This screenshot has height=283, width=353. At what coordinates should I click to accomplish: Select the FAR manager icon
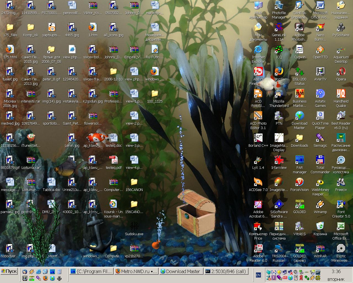click(x=299, y=160)
